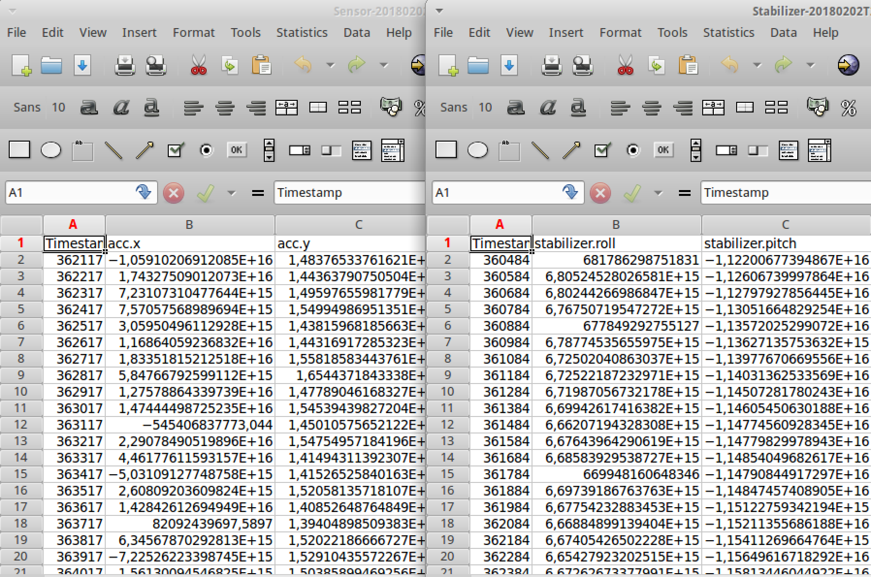Toggle bold formatting in the Sensor window
The height and width of the screenshot is (577, 871).
[x=89, y=108]
